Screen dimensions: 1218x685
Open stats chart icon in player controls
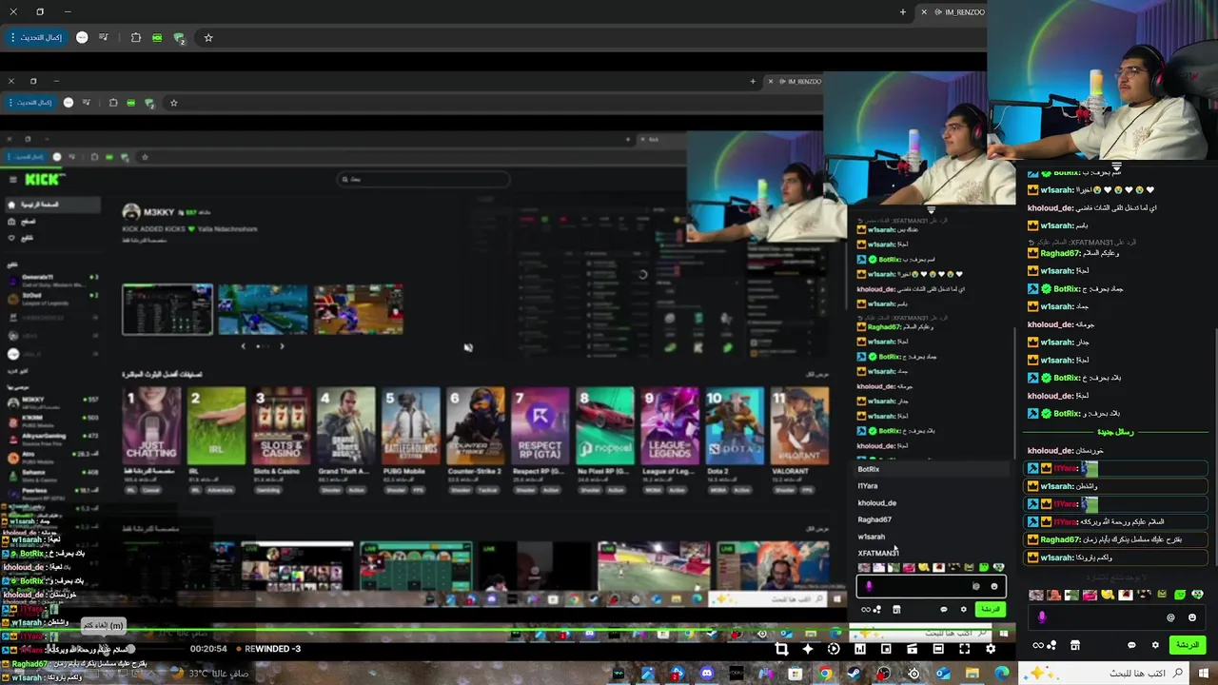pos(860,649)
